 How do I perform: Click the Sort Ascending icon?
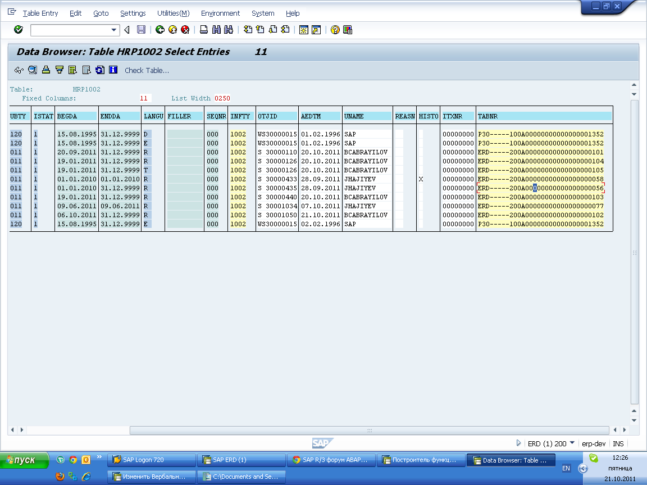46,70
